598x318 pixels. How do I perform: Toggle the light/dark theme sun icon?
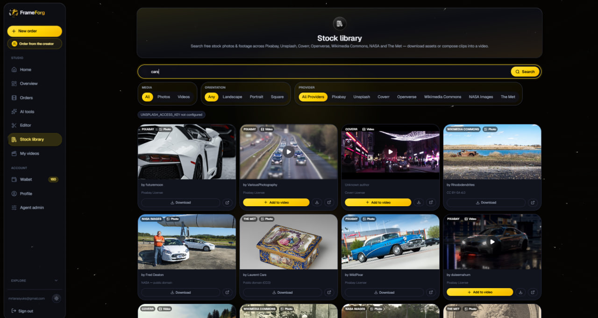(57, 298)
